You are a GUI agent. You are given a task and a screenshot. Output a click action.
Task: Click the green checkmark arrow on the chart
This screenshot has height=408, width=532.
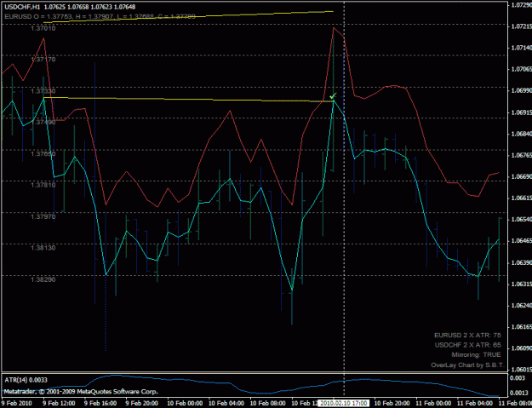tap(333, 96)
